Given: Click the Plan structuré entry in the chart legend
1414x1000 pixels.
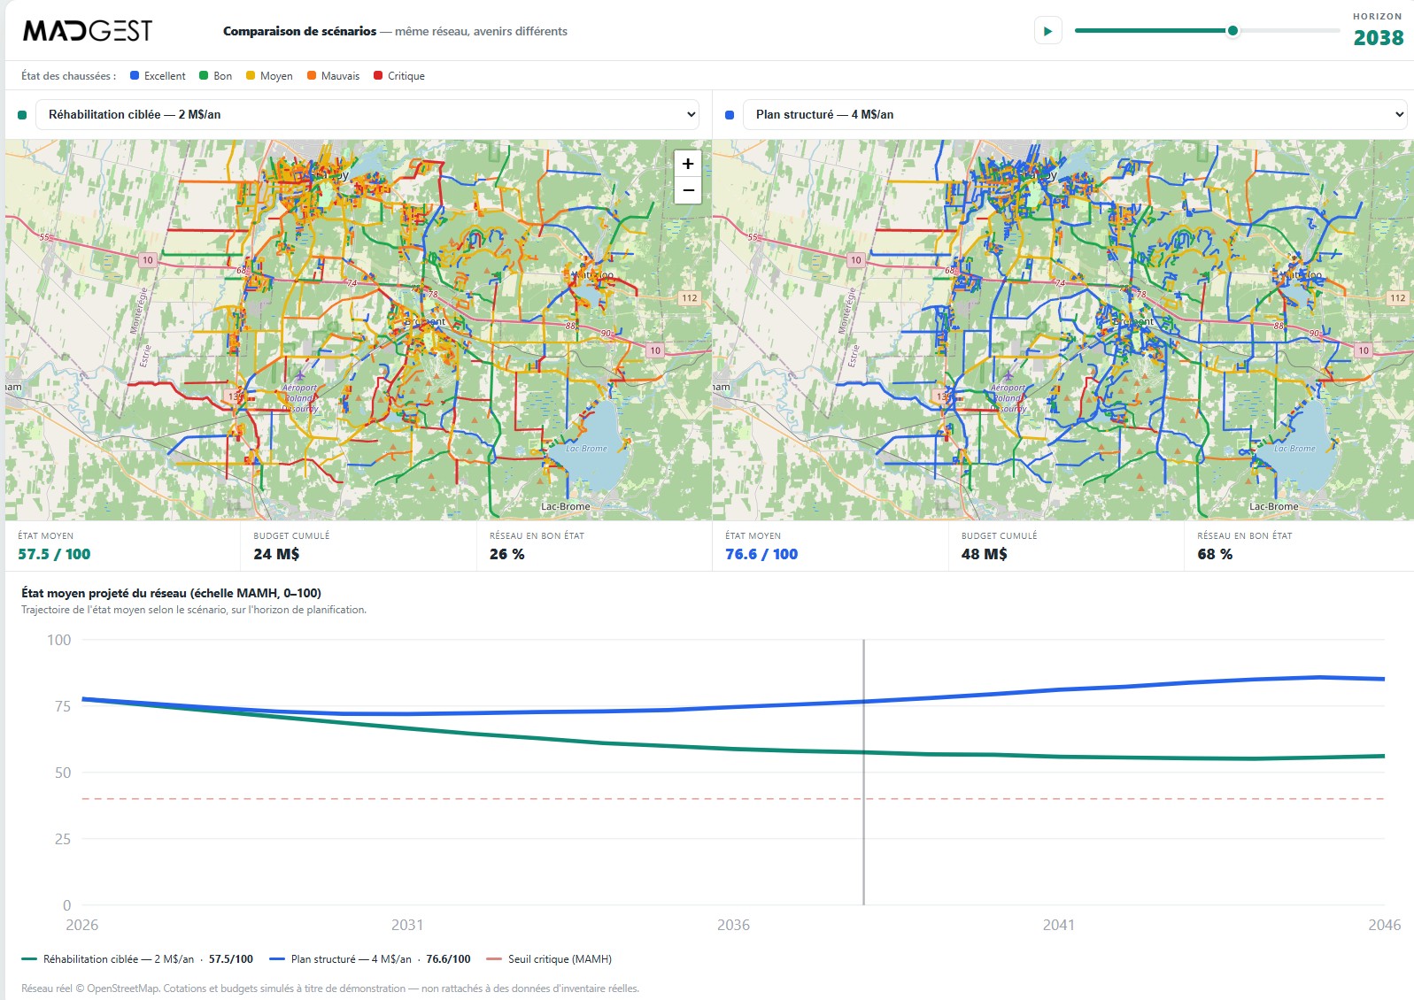Looking at the screenshot, I should point(370,959).
